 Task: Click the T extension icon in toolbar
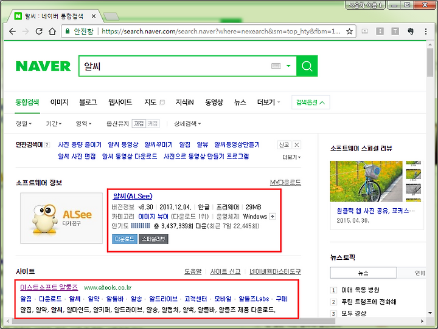395,31
